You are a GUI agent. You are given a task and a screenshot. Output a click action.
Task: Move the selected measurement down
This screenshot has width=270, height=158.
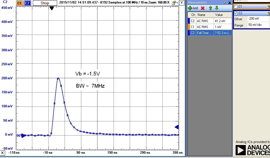point(217,8)
